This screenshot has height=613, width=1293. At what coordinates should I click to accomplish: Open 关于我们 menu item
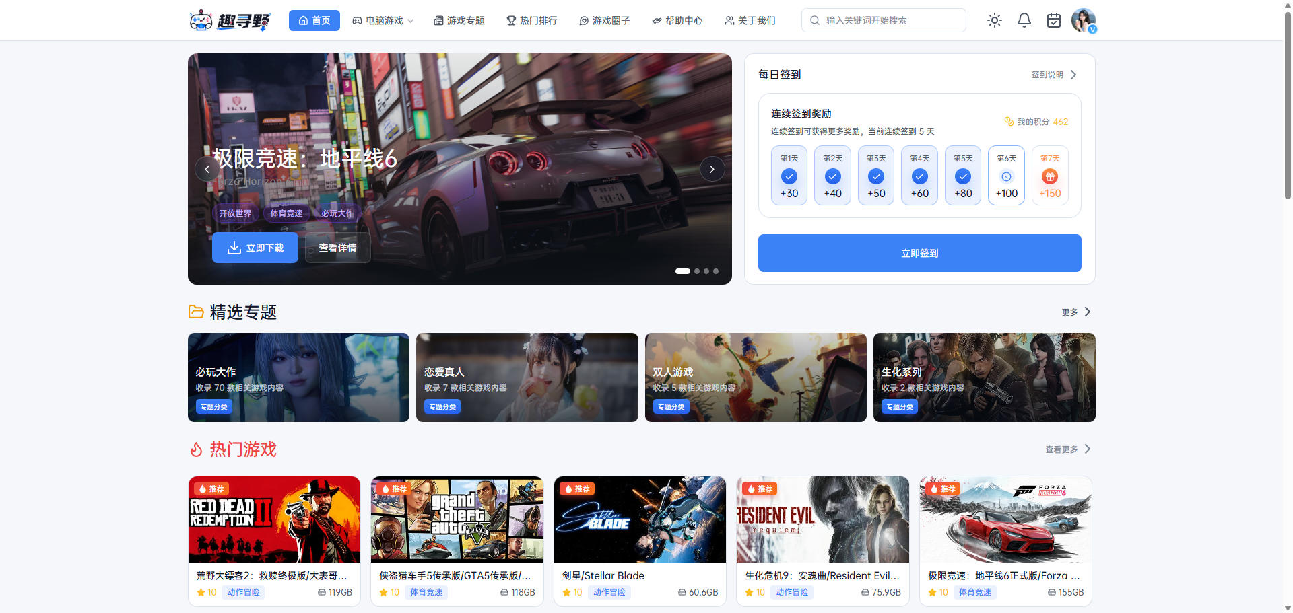click(750, 20)
